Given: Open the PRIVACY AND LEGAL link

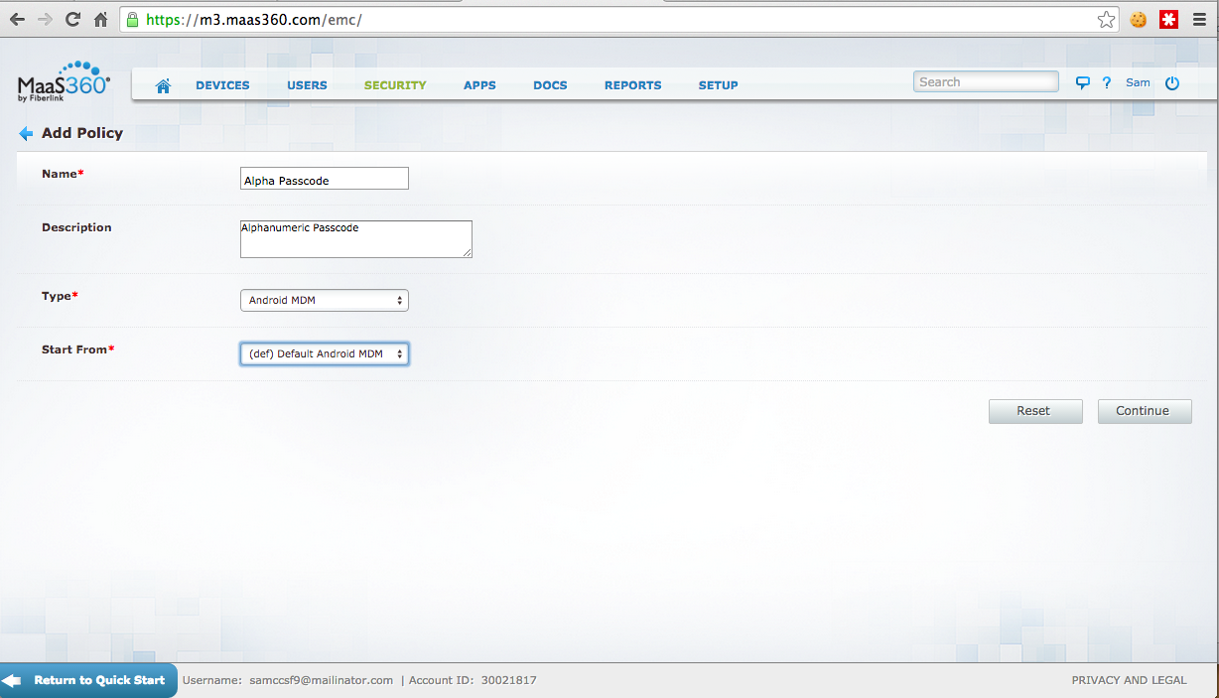Looking at the screenshot, I should 1129,680.
